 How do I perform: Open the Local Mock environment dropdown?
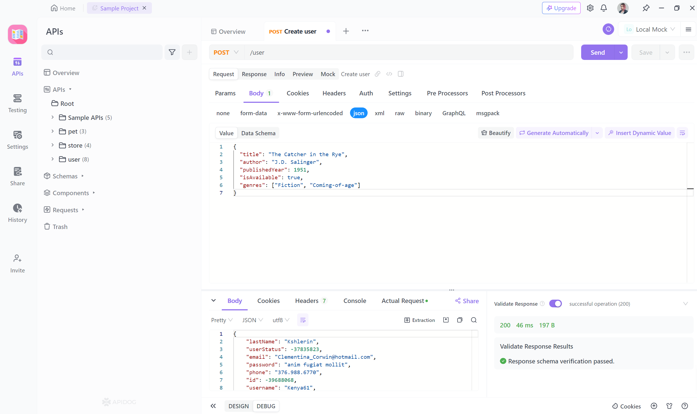[x=650, y=29]
